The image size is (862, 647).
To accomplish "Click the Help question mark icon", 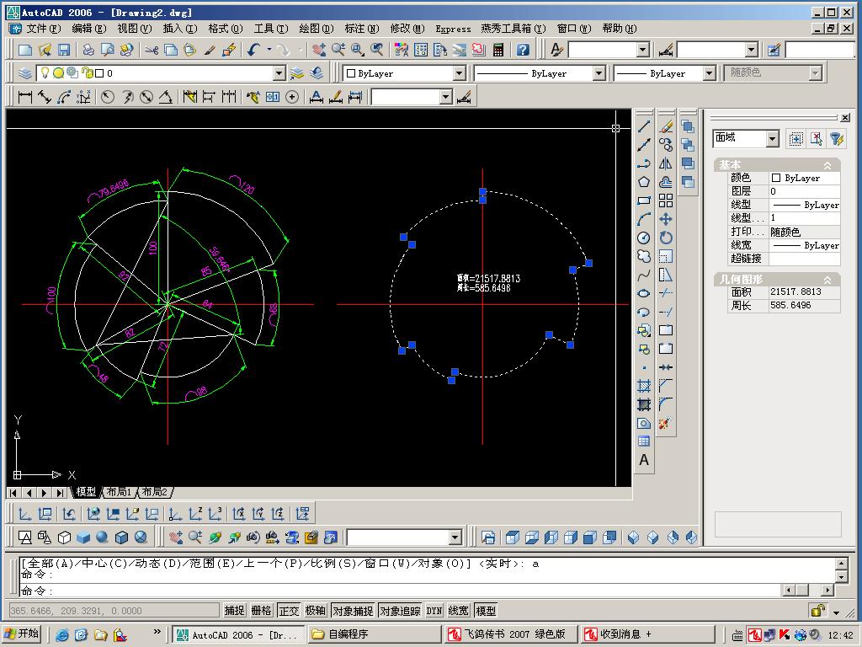I will coord(523,50).
